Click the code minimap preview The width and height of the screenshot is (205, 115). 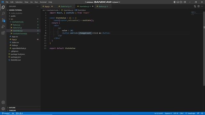[197, 13]
